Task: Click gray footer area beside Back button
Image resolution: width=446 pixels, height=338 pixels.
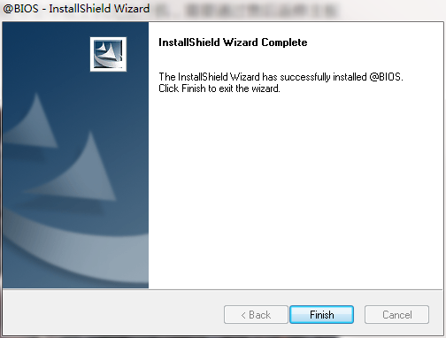Action: pyautogui.click(x=112, y=314)
